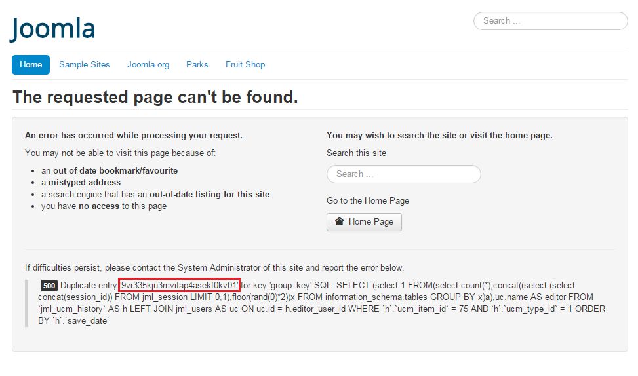This screenshot has width=638, height=376.
Task: Click the Joomla site logo
Action: coord(53,28)
